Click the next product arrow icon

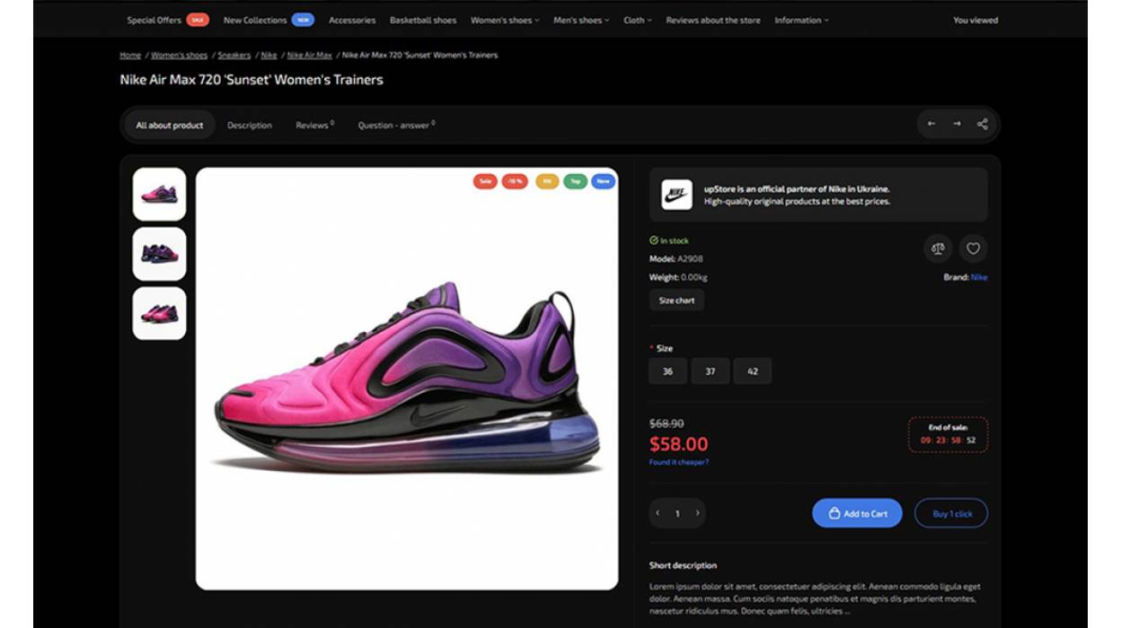955,125
